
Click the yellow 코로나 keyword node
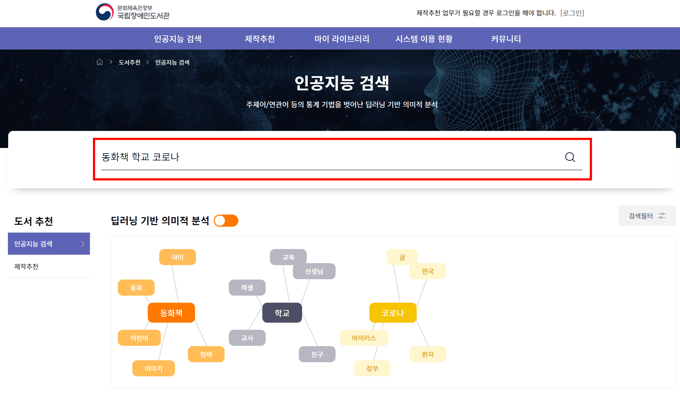[393, 313]
